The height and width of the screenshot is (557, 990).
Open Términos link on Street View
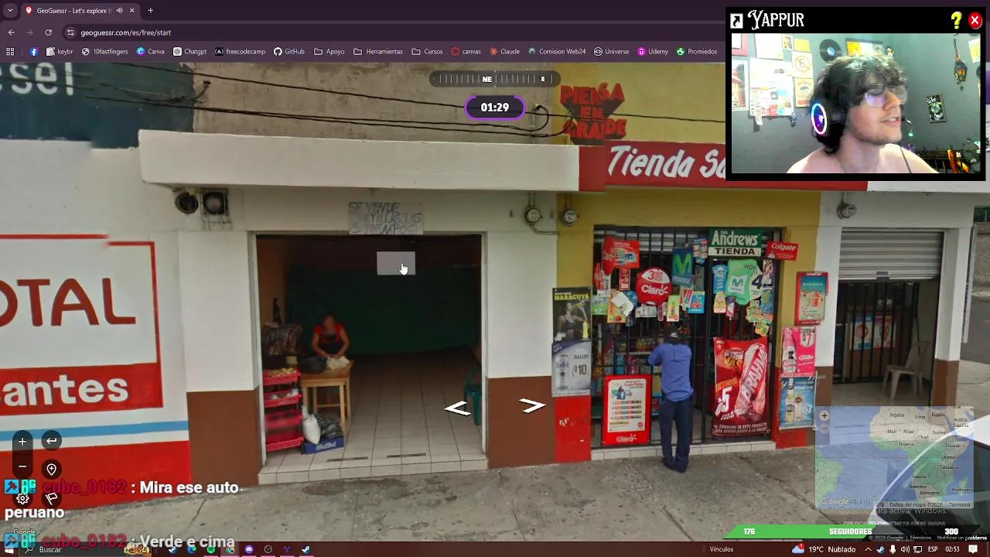(920, 538)
